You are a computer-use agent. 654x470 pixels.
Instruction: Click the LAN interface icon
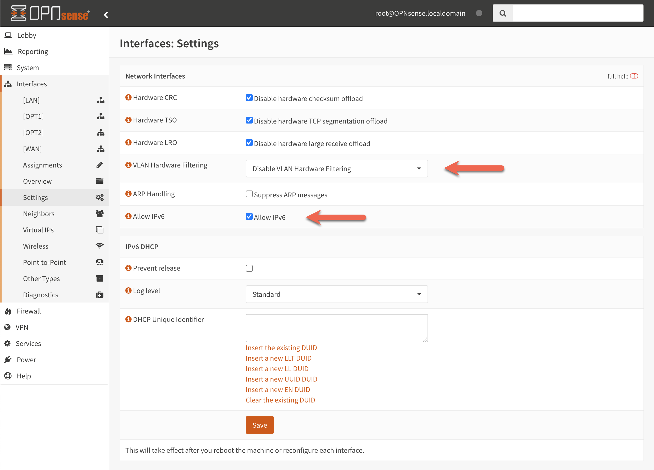[100, 99]
